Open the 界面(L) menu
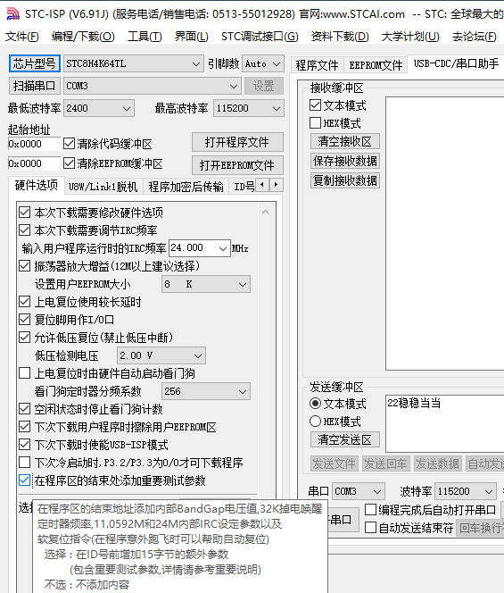 tap(191, 37)
